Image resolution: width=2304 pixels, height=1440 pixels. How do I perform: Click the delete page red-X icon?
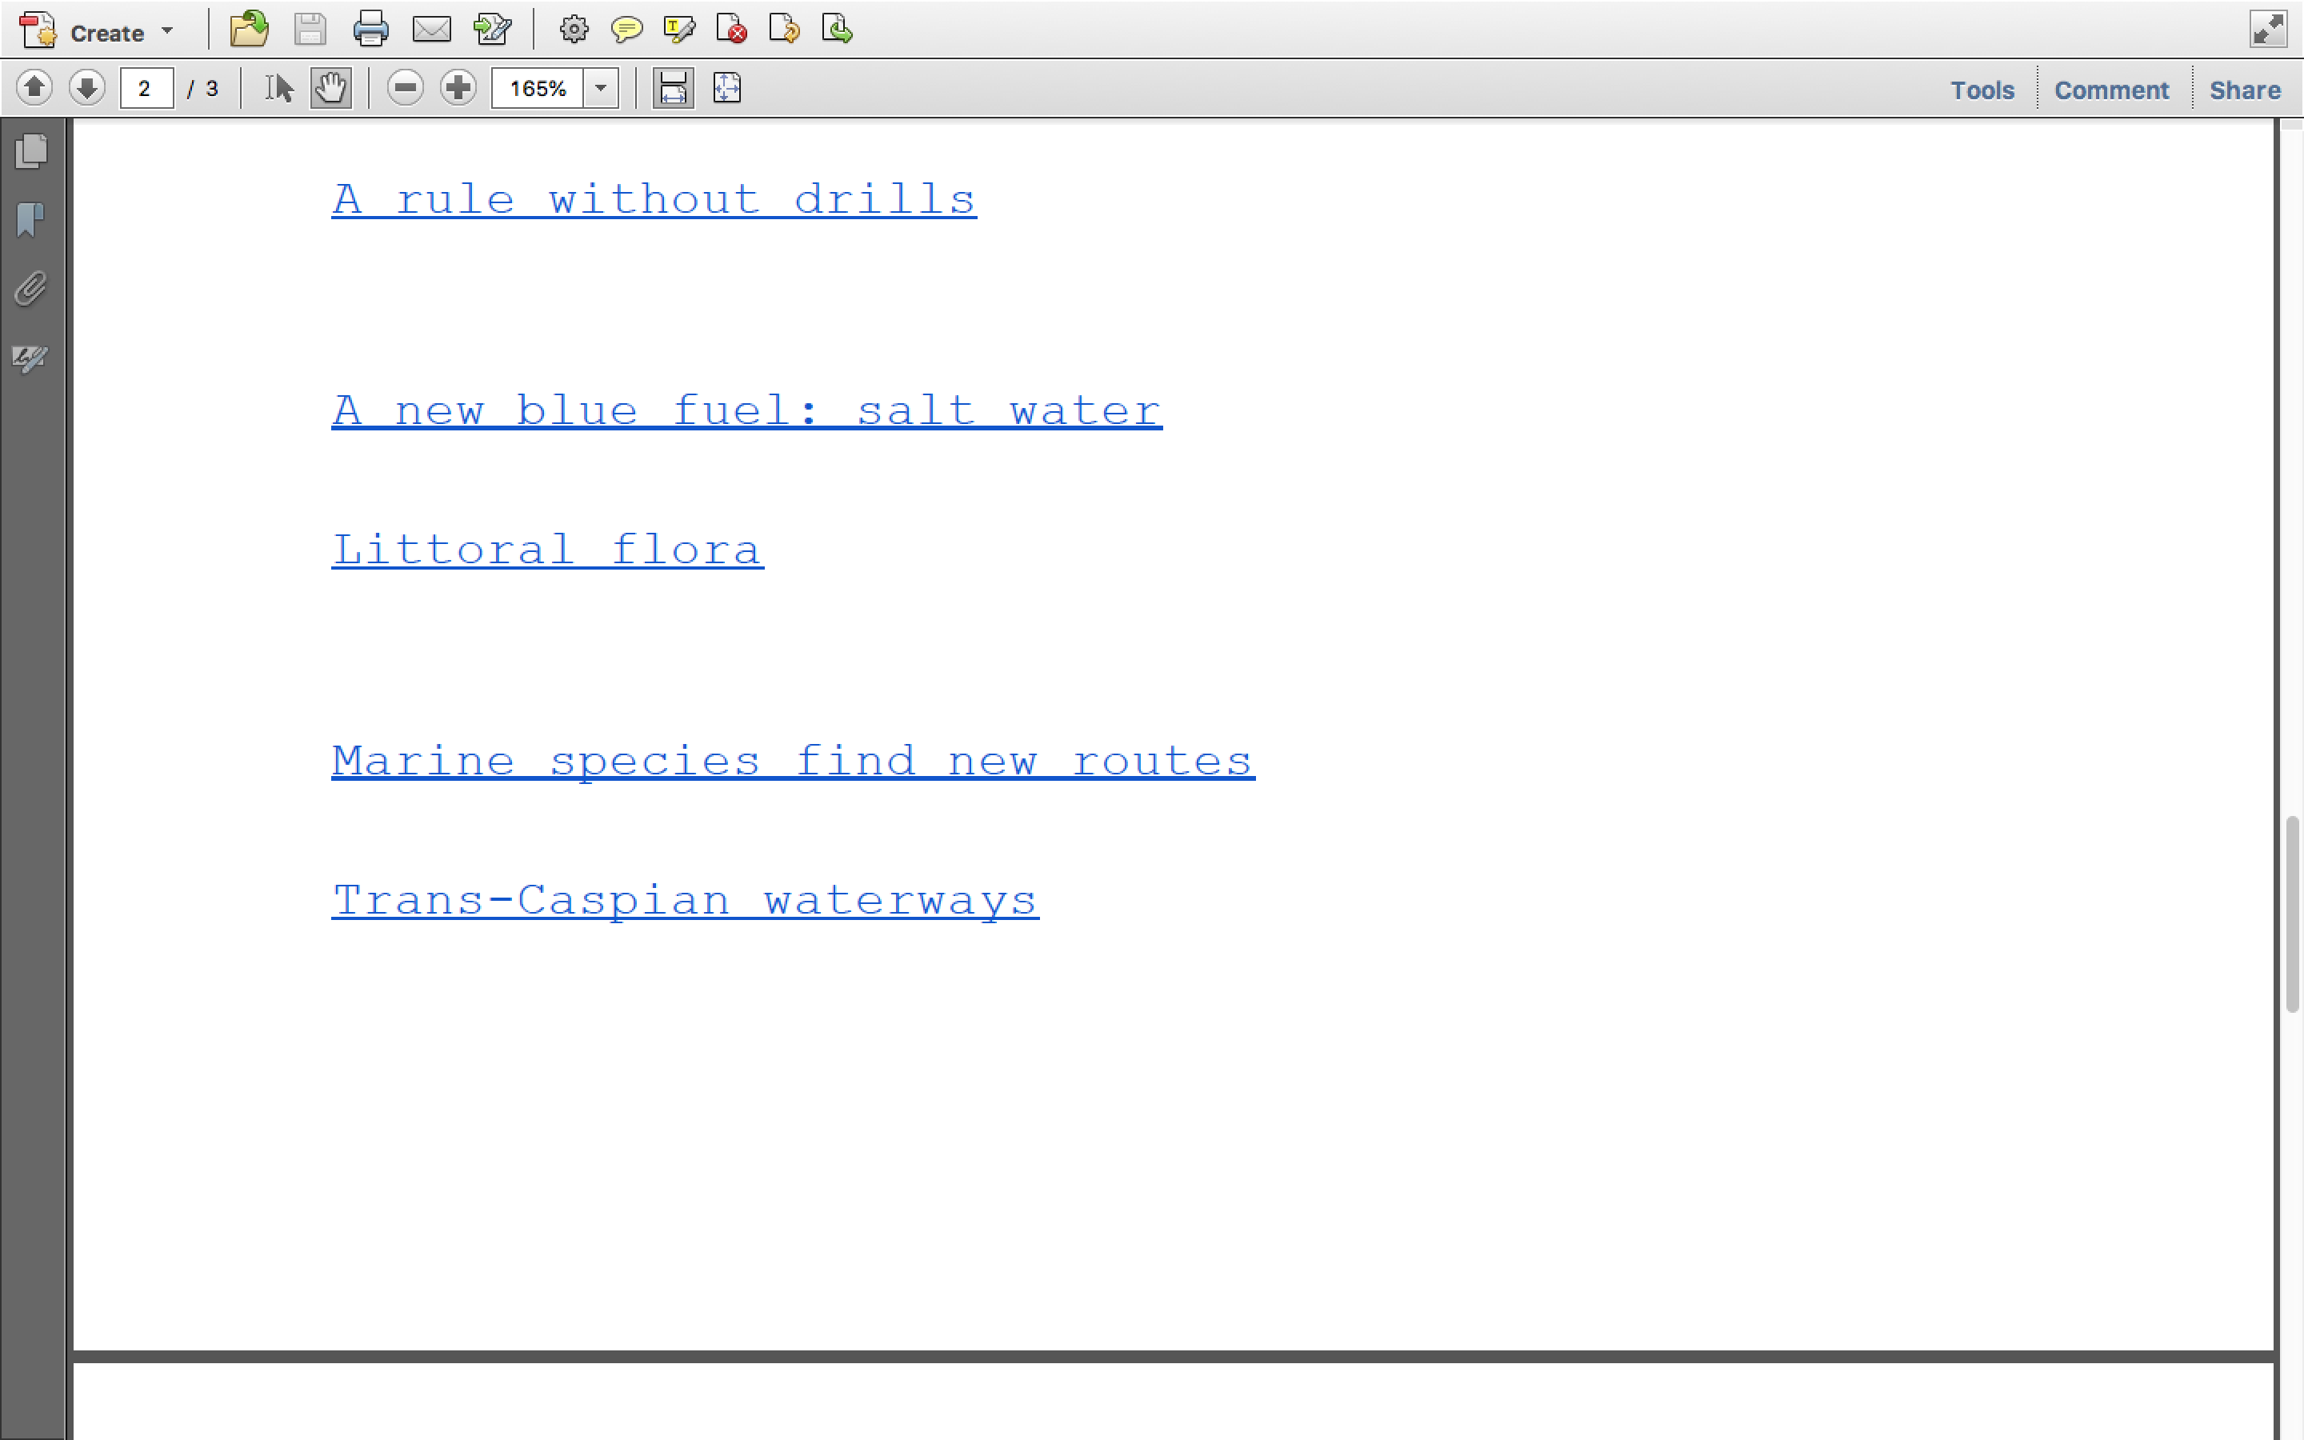click(731, 30)
